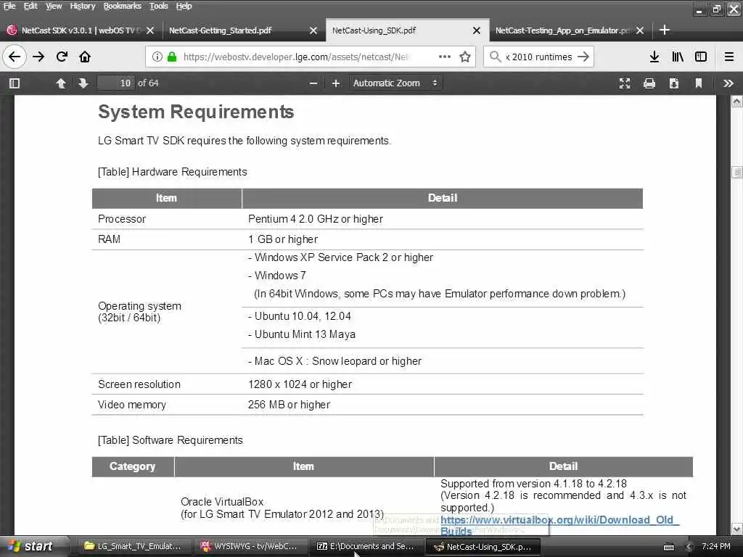Go back to previous page
The image size is (743, 557).
point(15,57)
